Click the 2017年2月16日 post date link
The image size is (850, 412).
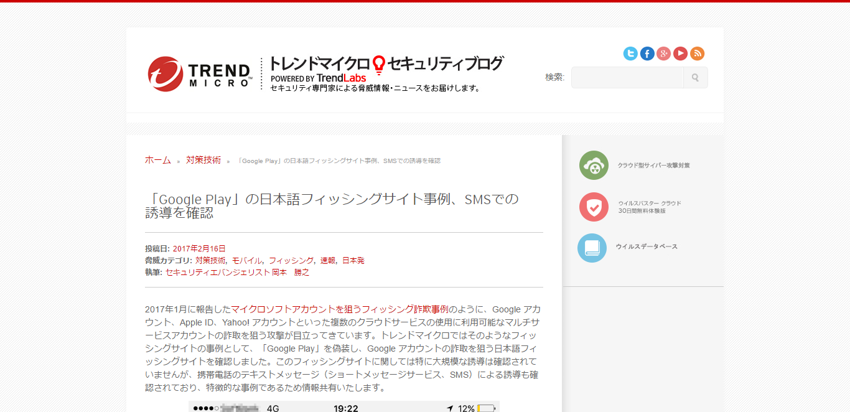click(199, 248)
